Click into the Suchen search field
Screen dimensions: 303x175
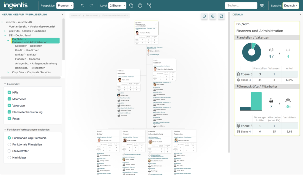pos(241,6)
